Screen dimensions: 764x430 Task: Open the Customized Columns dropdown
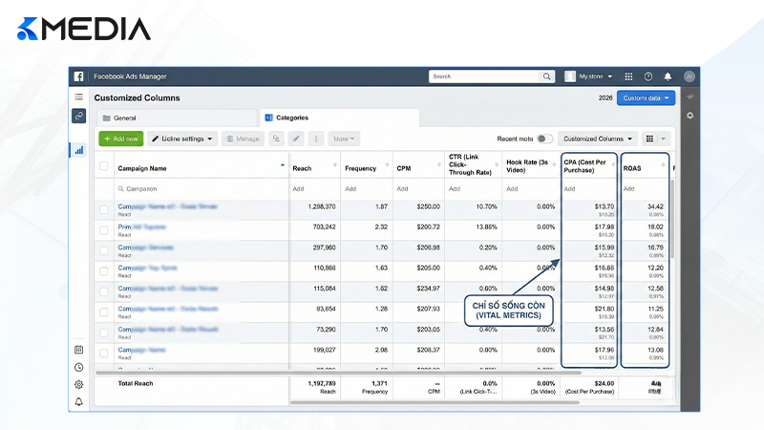[598, 139]
